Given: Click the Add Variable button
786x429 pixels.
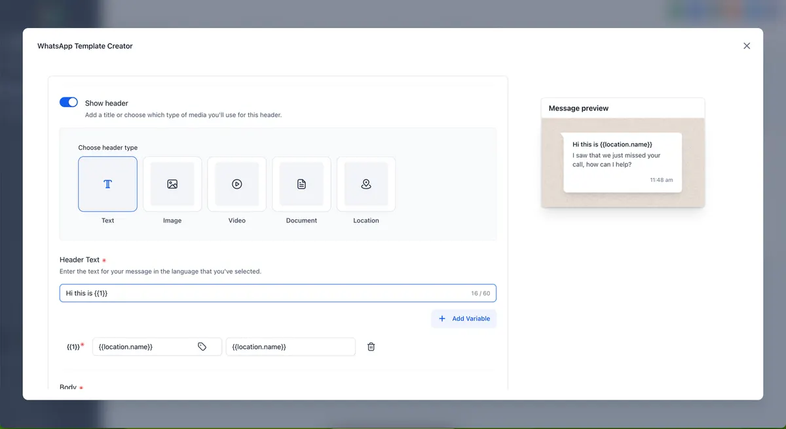Looking at the screenshot, I should coord(464,318).
